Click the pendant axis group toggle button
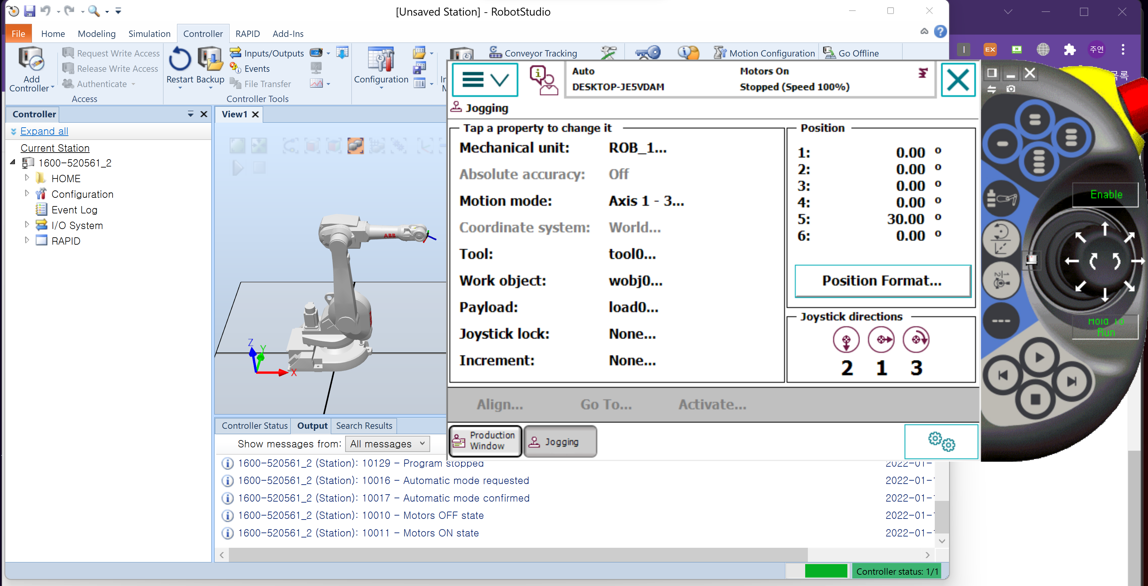 (x=1001, y=280)
